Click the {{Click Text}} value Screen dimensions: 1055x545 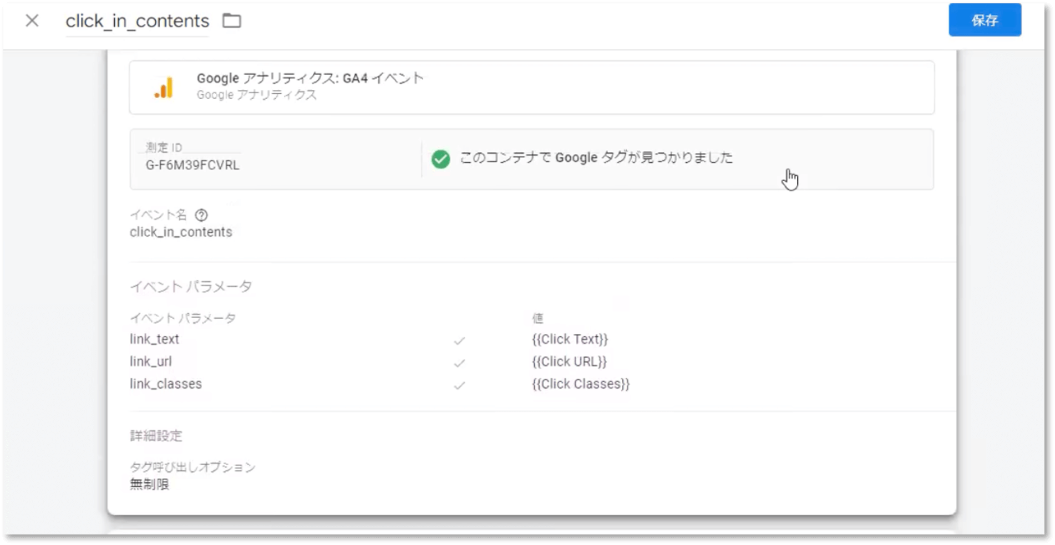pyautogui.click(x=570, y=339)
